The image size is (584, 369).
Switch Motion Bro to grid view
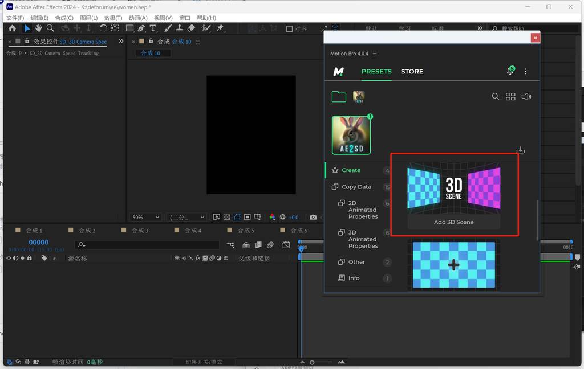(x=510, y=97)
